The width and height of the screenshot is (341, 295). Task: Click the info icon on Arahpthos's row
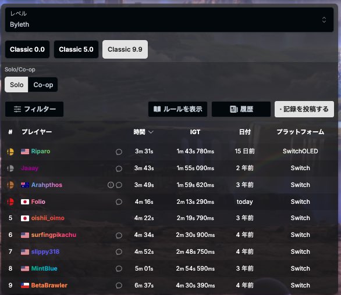coord(111,185)
